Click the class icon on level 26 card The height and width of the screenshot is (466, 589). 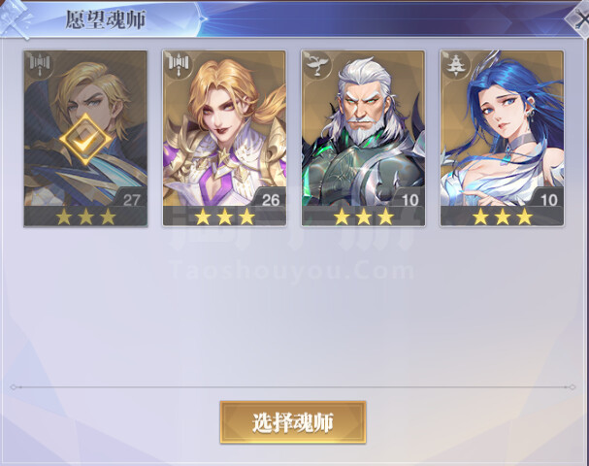tap(179, 66)
